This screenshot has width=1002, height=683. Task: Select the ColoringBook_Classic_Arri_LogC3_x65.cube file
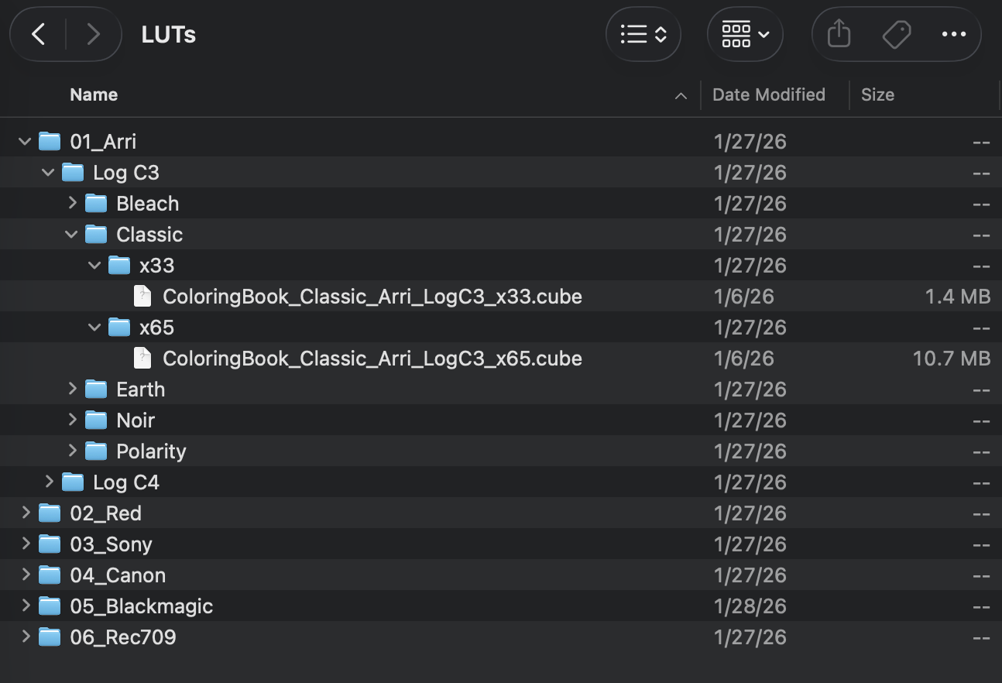[372, 358]
